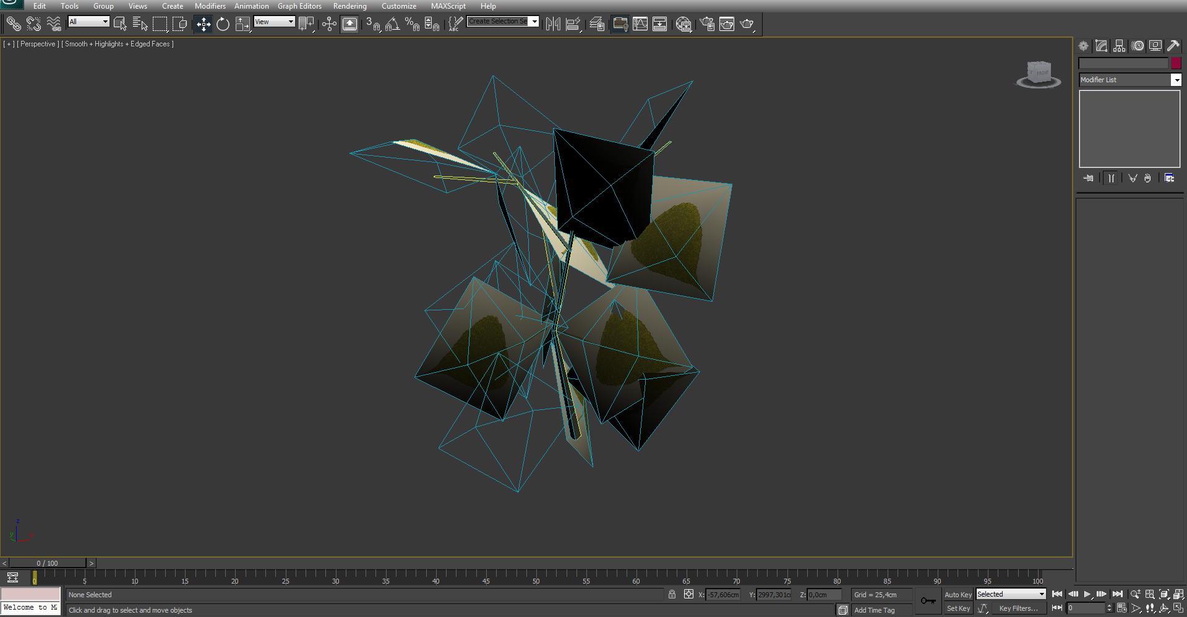Open Rendered Frame Window
This screenshot has height=617, width=1187.
(x=727, y=24)
